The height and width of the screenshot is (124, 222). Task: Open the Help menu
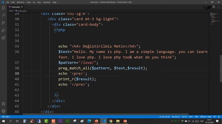pyautogui.click(x=54, y=2)
